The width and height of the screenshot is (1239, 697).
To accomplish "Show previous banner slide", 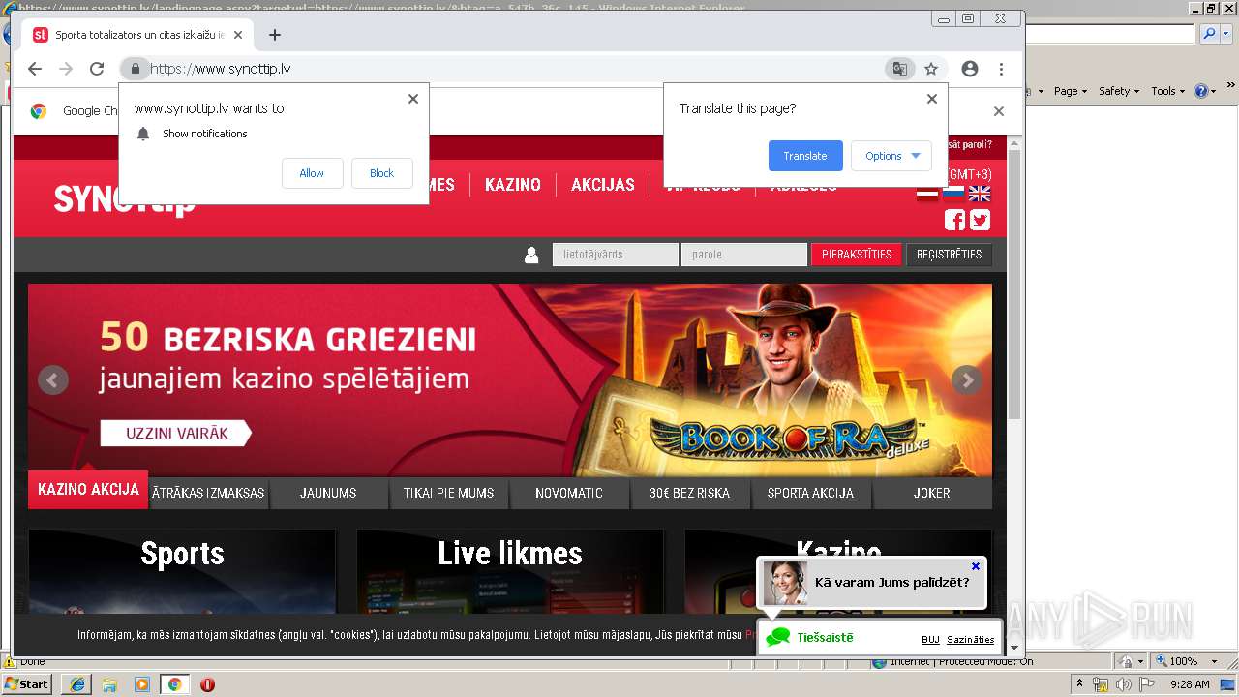I will tap(53, 379).
